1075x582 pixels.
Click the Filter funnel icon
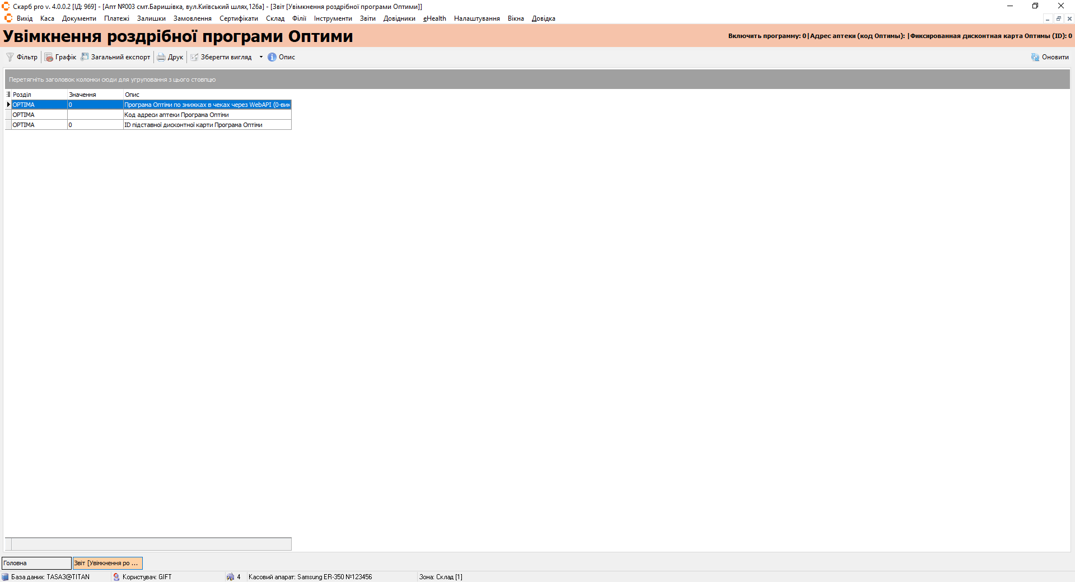tap(10, 57)
